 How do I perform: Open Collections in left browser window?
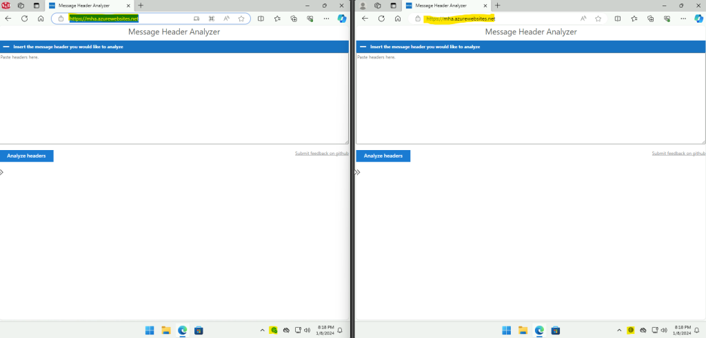click(294, 19)
